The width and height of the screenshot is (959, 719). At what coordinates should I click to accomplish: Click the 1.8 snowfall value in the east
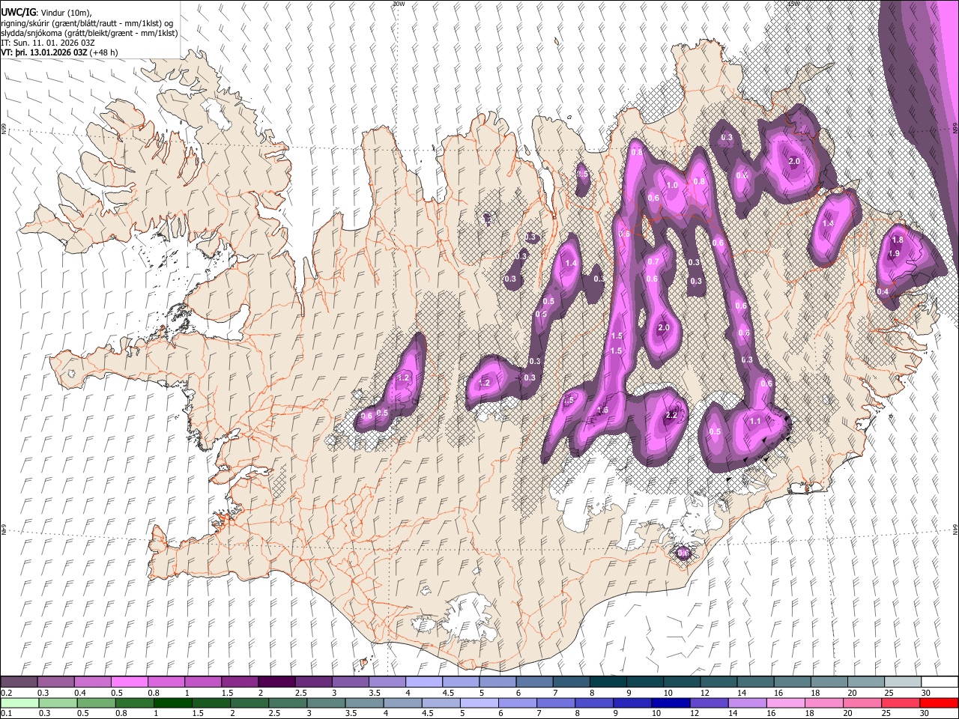coord(898,240)
